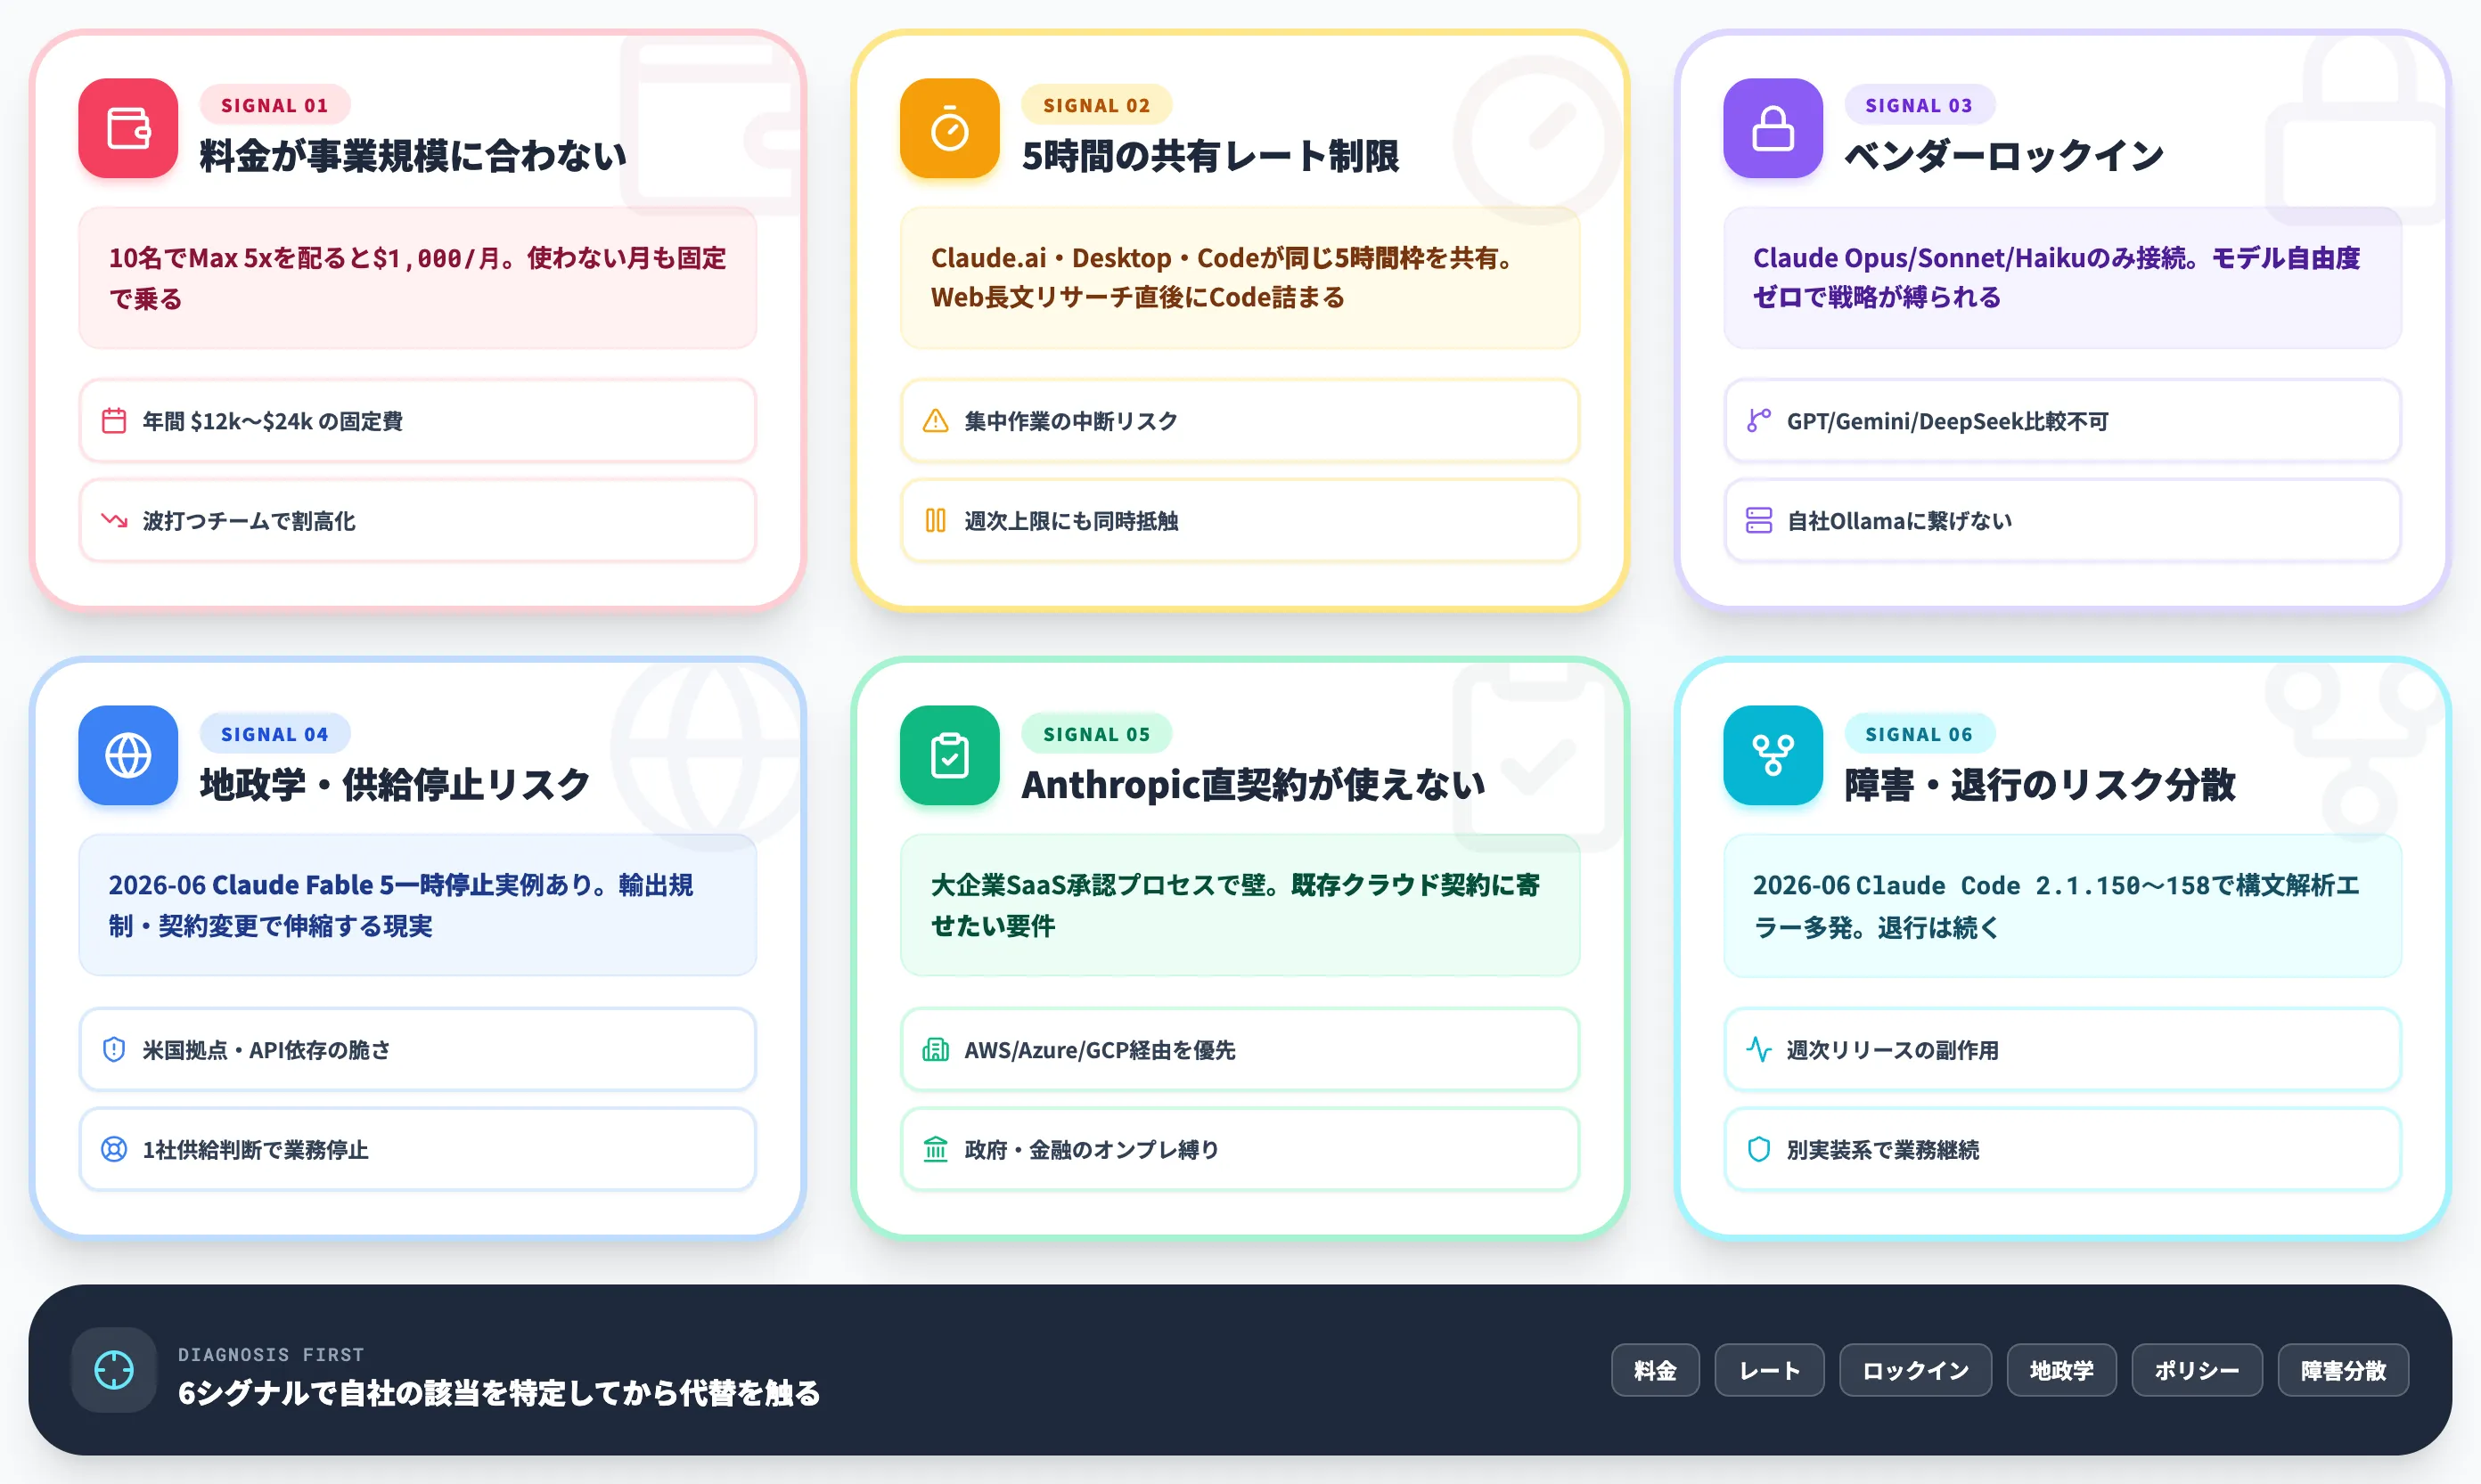Select the 障害分散 tag in the footer bar
2481x1484 pixels.
[x=2343, y=1370]
